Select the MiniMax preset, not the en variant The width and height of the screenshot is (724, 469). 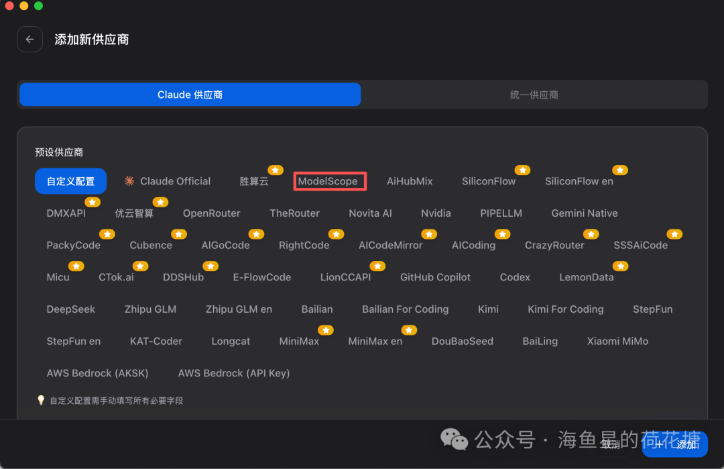pyautogui.click(x=299, y=341)
